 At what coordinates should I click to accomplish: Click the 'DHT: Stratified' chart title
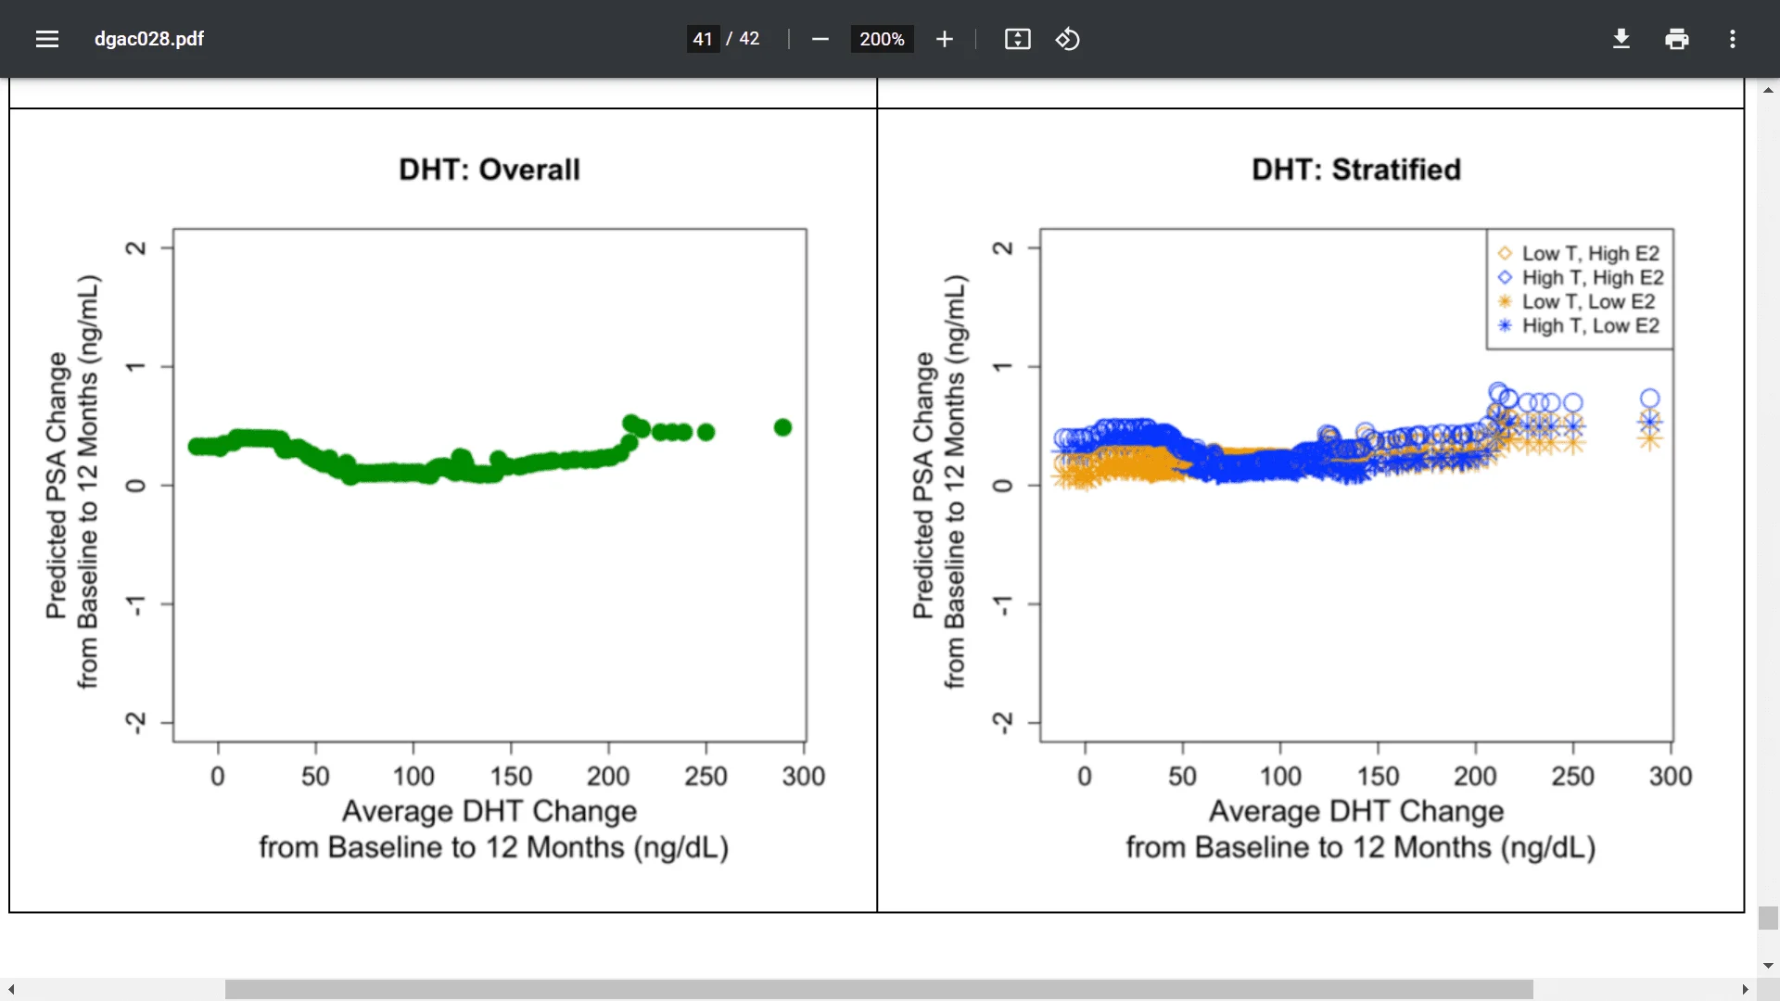coord(1356,170)
